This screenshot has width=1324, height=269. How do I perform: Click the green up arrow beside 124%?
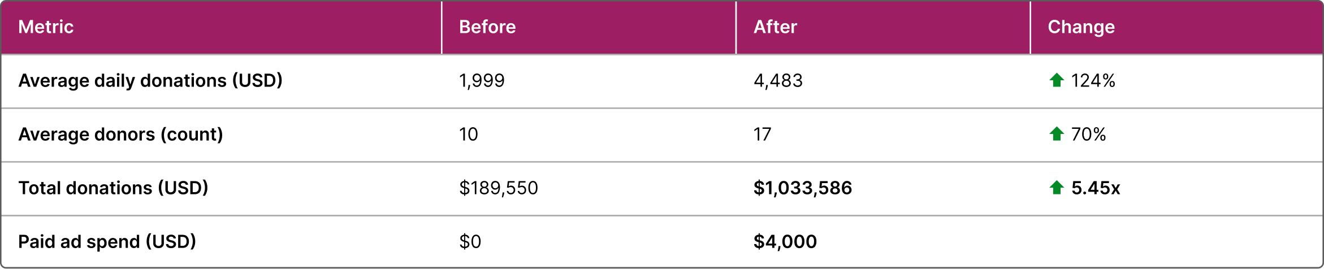coord(1056,80)
